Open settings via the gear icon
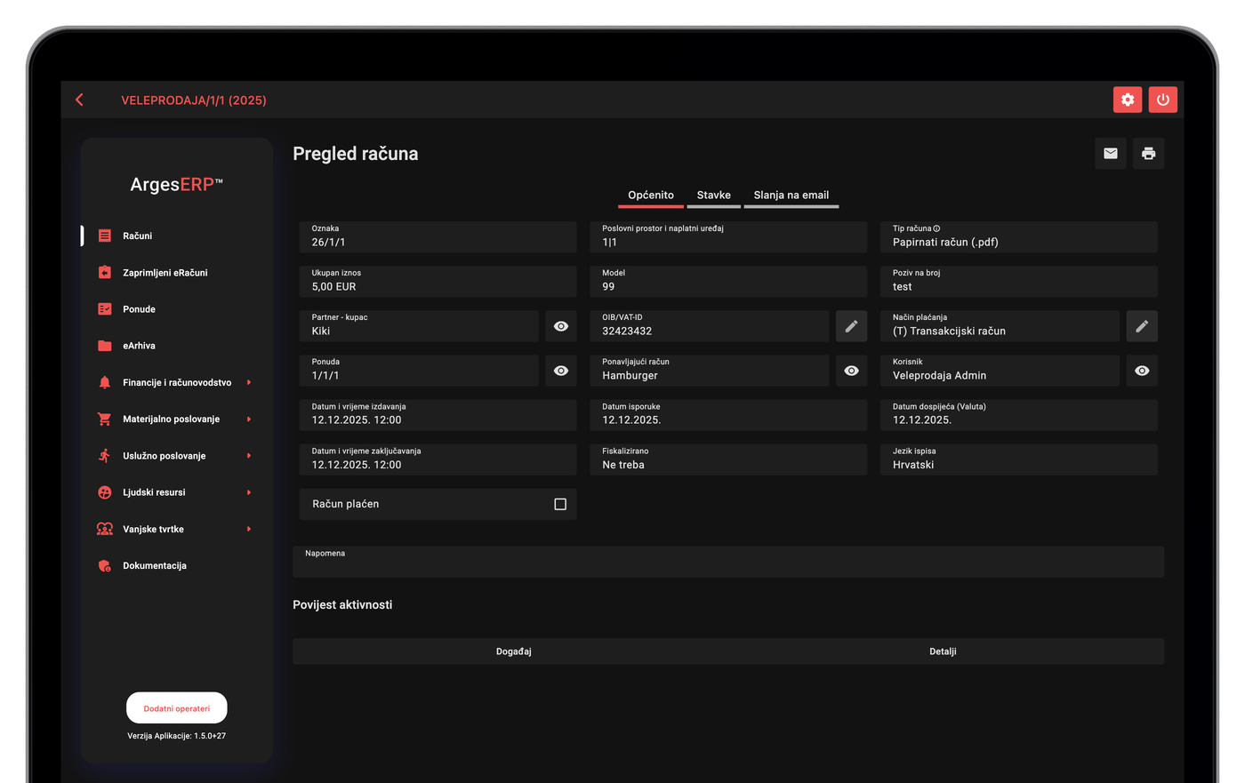The width and height of the screenshot is (1245, 783). tap(1128, 100)
